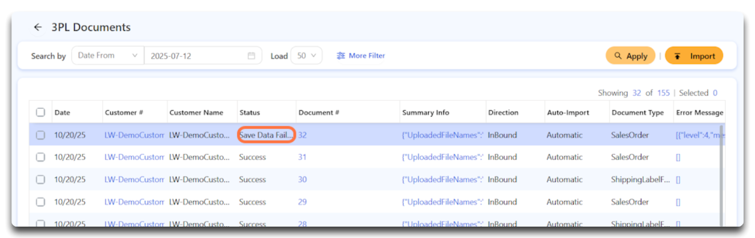
Task: Open the Load 50 count dropdown
Action: pos(307,56)
